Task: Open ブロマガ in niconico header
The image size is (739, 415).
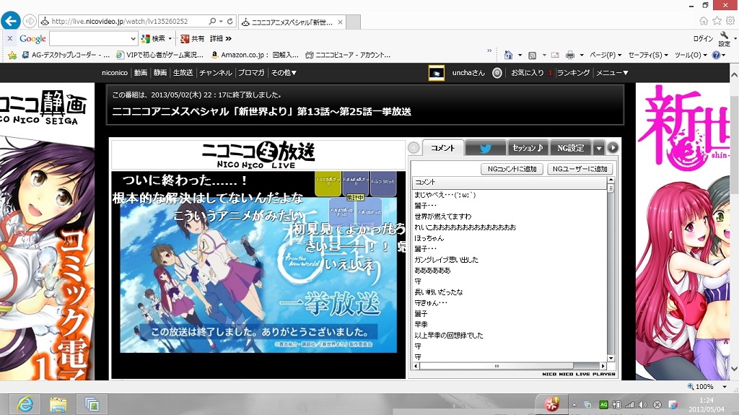Action: pos(251,73)
